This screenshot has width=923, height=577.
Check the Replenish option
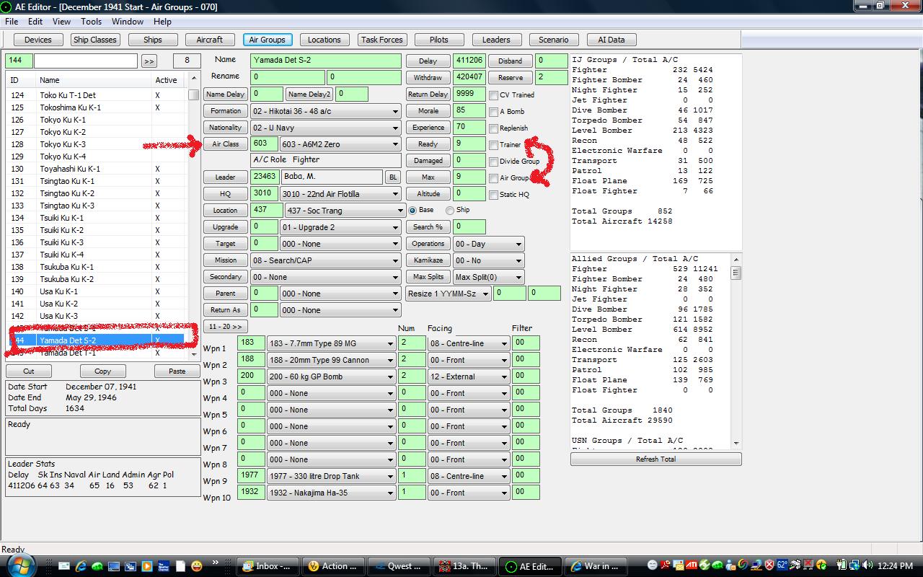(494, 128)
